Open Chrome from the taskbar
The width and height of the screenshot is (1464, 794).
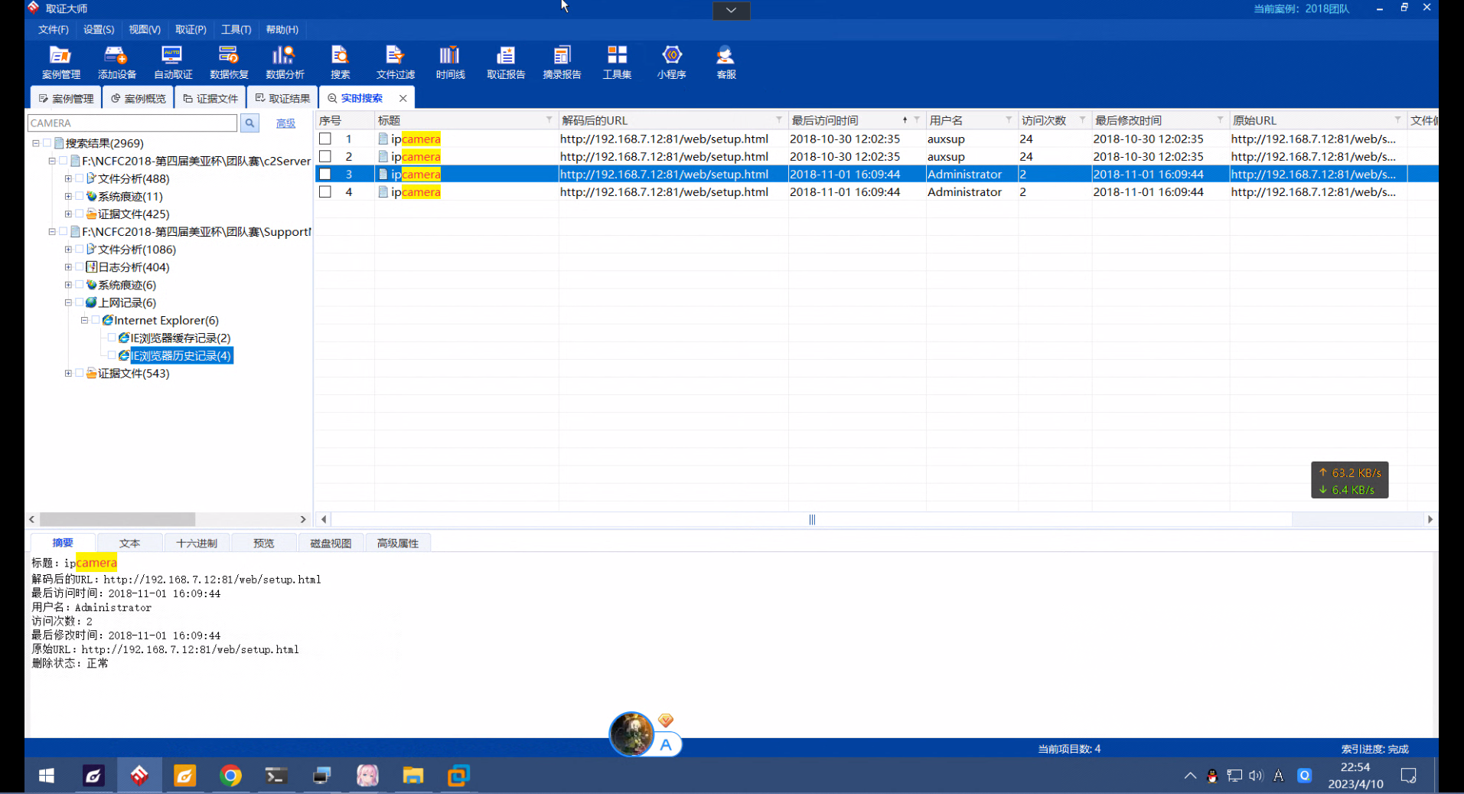click(230, 776)
